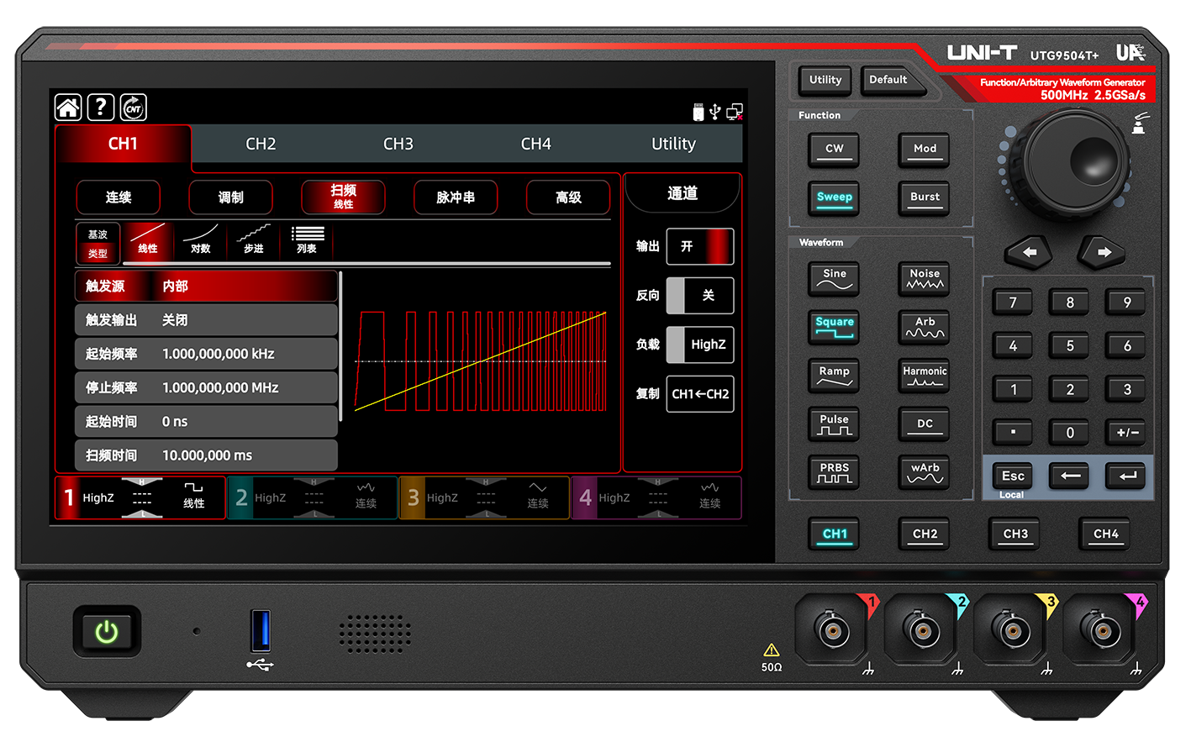Screen dimensions: 1191x742
Task: Expand the channel 2 status panel
Action: [x=313, y=497]
